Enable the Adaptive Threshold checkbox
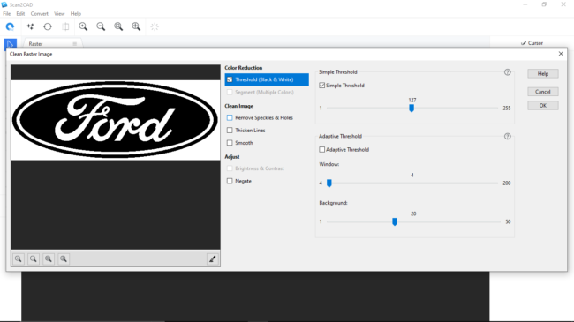Viewport: 574px width, 322px height. tap(321, 150)
